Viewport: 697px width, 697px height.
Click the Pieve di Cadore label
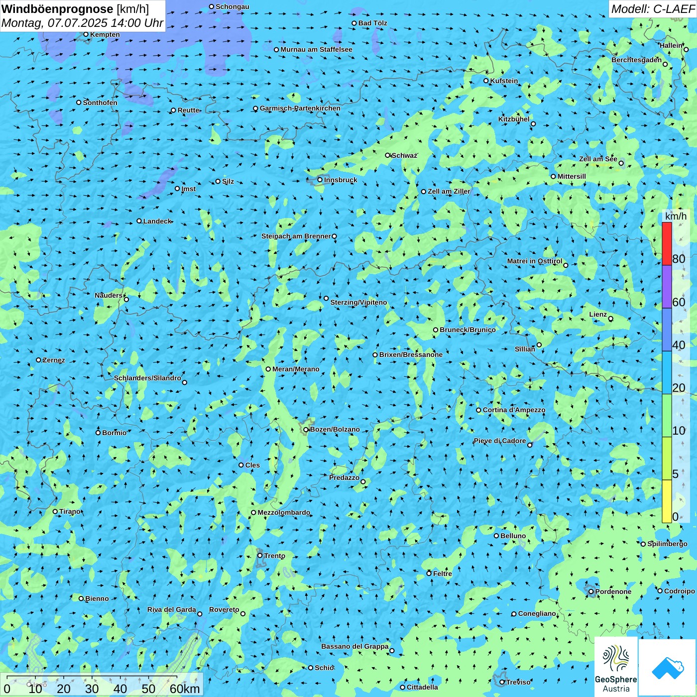pos(500,441)
